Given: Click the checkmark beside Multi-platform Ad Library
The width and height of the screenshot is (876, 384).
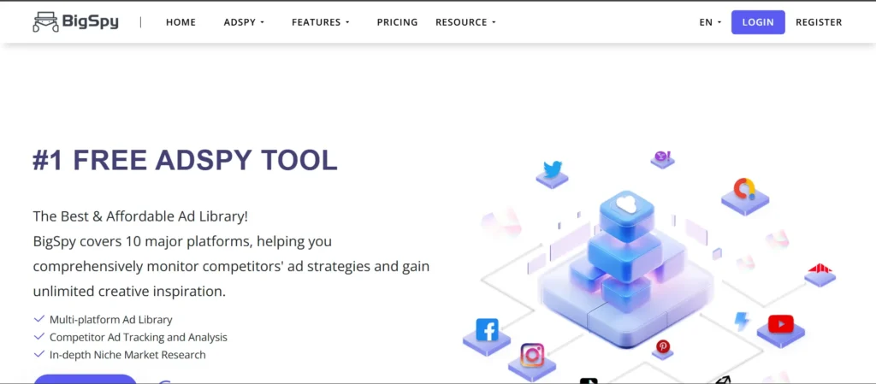Looking at the screenshot, I should click(x=39, y=319).
